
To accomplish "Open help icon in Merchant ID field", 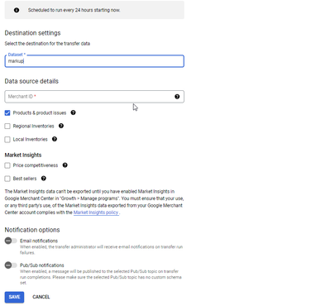I will tap(177, 97).
